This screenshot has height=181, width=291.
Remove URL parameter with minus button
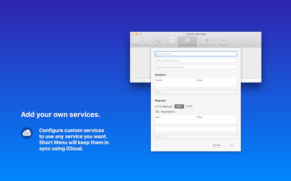pyautogui.click(x=162, y=137)
